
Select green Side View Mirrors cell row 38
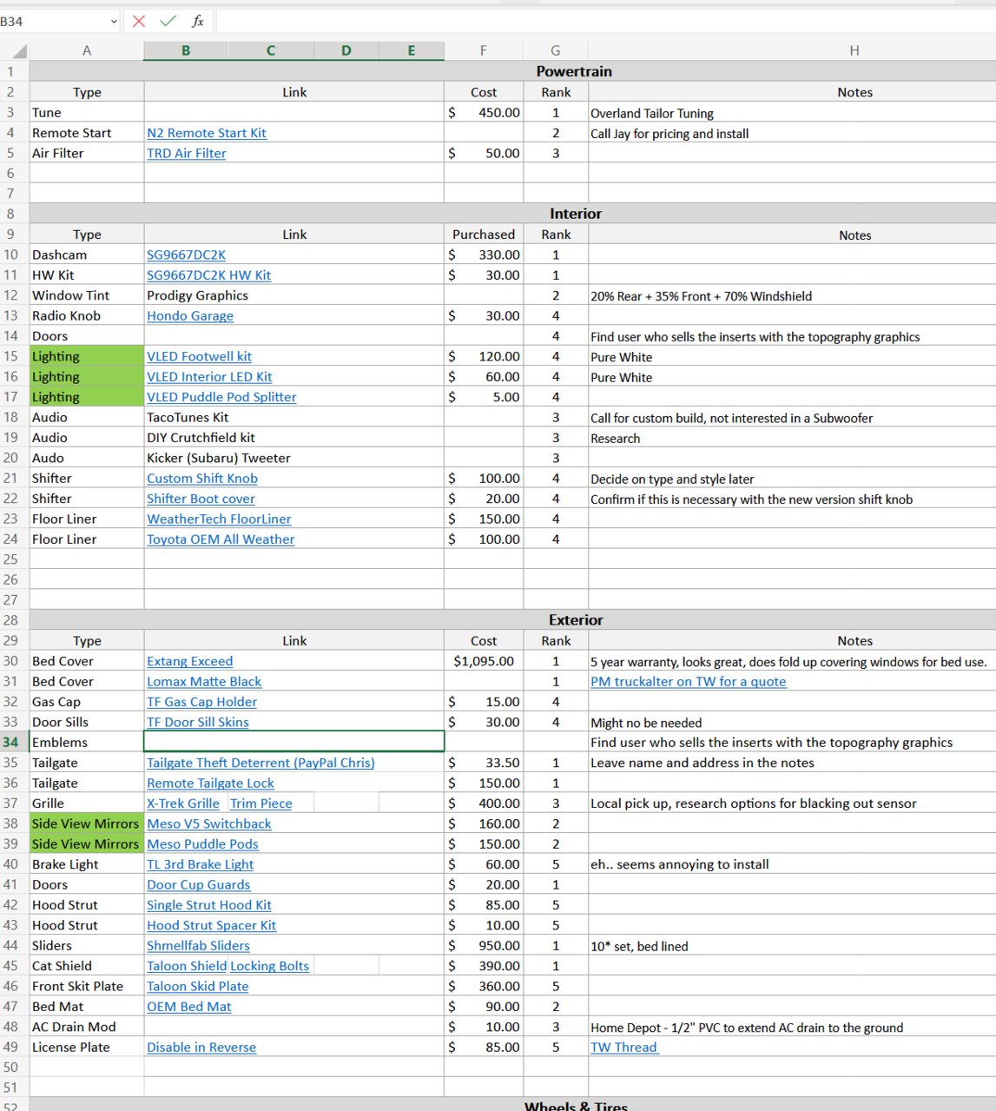pyautogui.click(x=87, y=824)
